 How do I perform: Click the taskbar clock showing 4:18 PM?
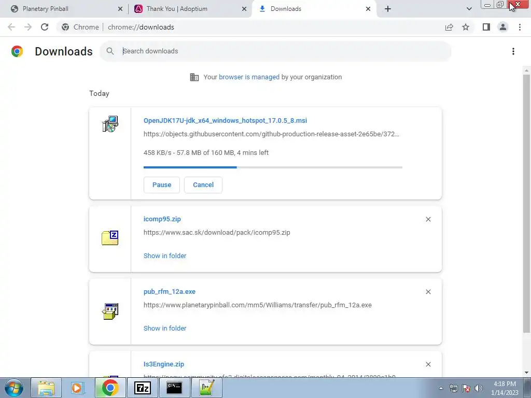(x=505, y=388)
